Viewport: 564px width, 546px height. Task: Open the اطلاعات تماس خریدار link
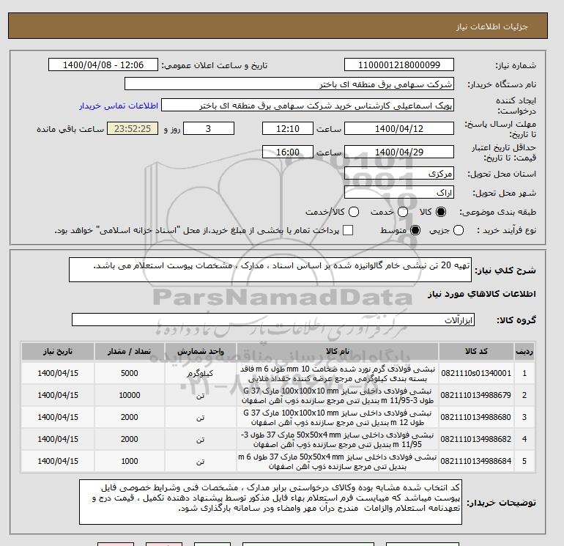(119, 106)
